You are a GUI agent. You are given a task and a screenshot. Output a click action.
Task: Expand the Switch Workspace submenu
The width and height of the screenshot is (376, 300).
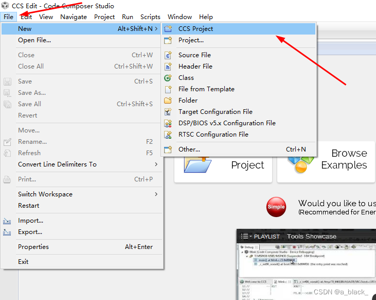[156, 194]
